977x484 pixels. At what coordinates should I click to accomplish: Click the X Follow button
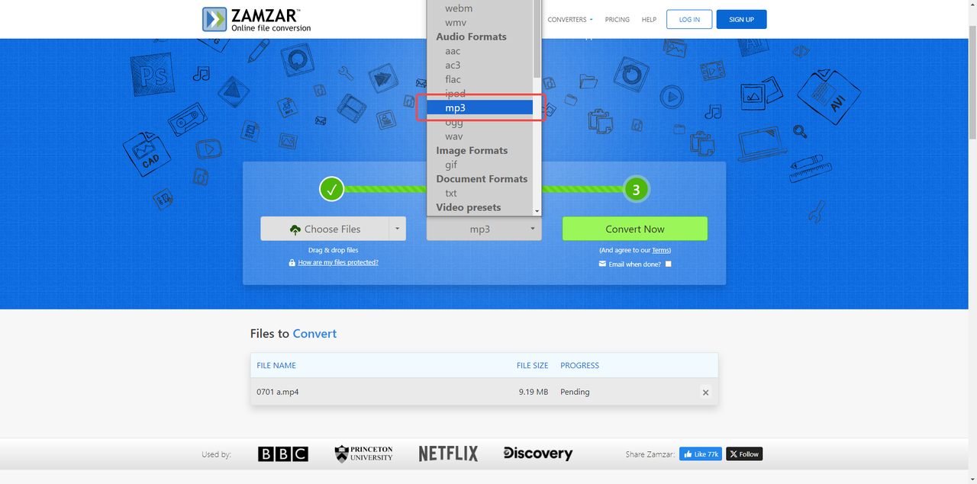pyautogui.click(x=744, y=454)
